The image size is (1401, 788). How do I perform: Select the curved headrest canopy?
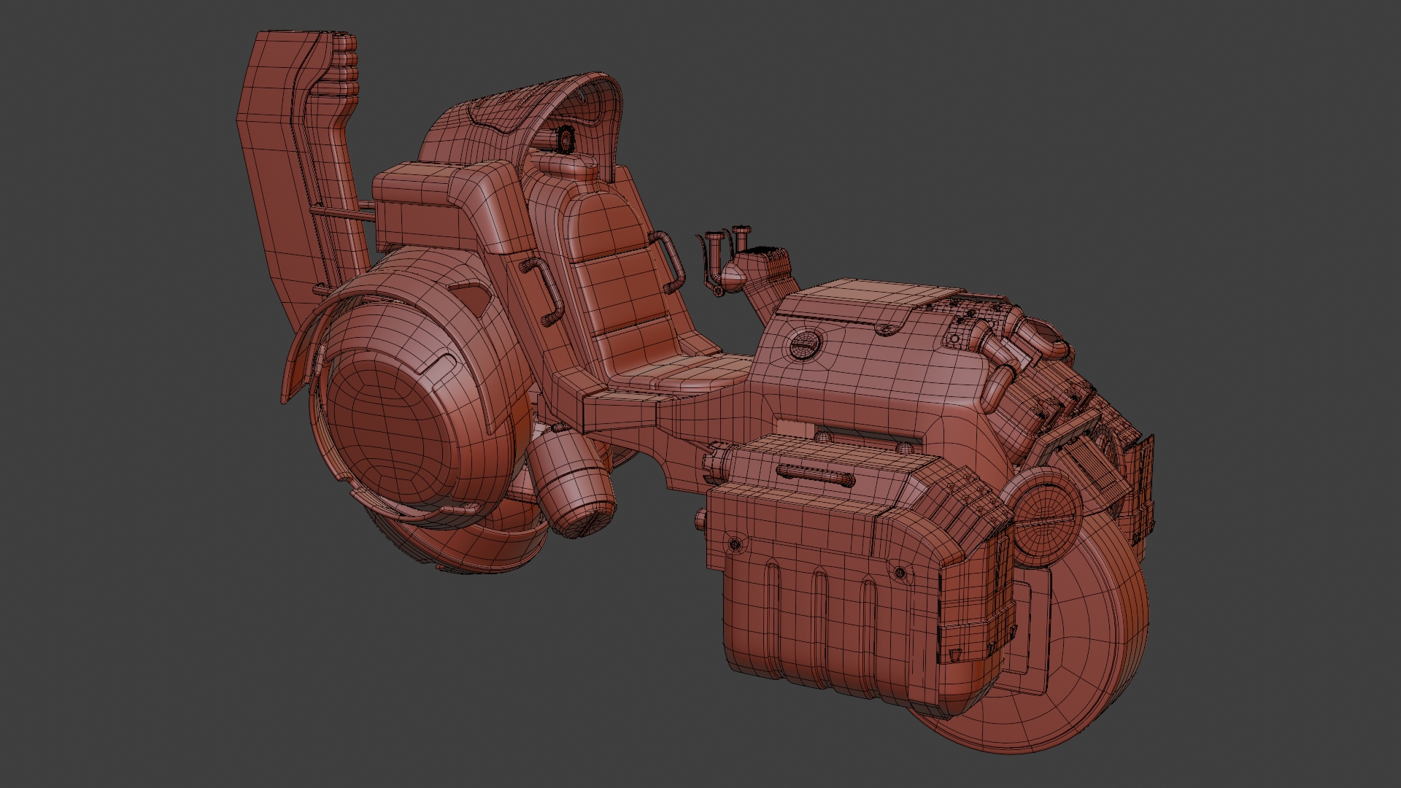(x=511, y=109)
